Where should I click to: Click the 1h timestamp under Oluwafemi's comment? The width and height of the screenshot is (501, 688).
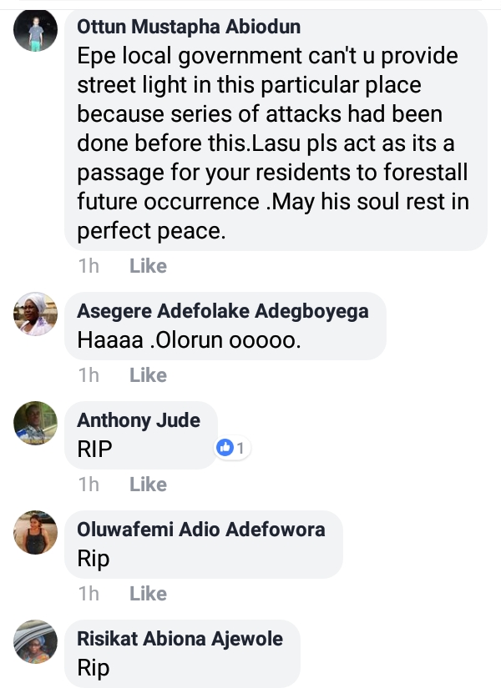pyautogui.click(x=89, y=594)
